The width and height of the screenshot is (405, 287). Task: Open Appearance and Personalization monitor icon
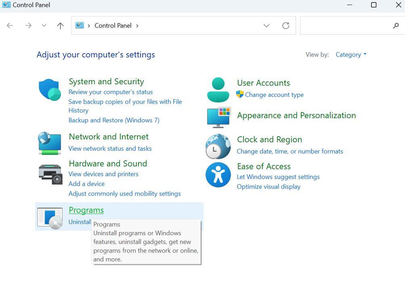(218, 117)
